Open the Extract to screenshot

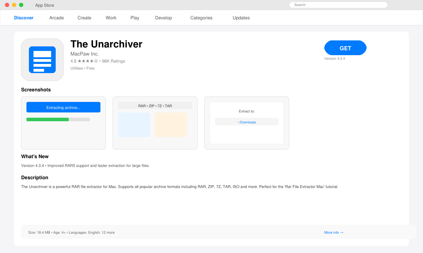click(247, 123)
